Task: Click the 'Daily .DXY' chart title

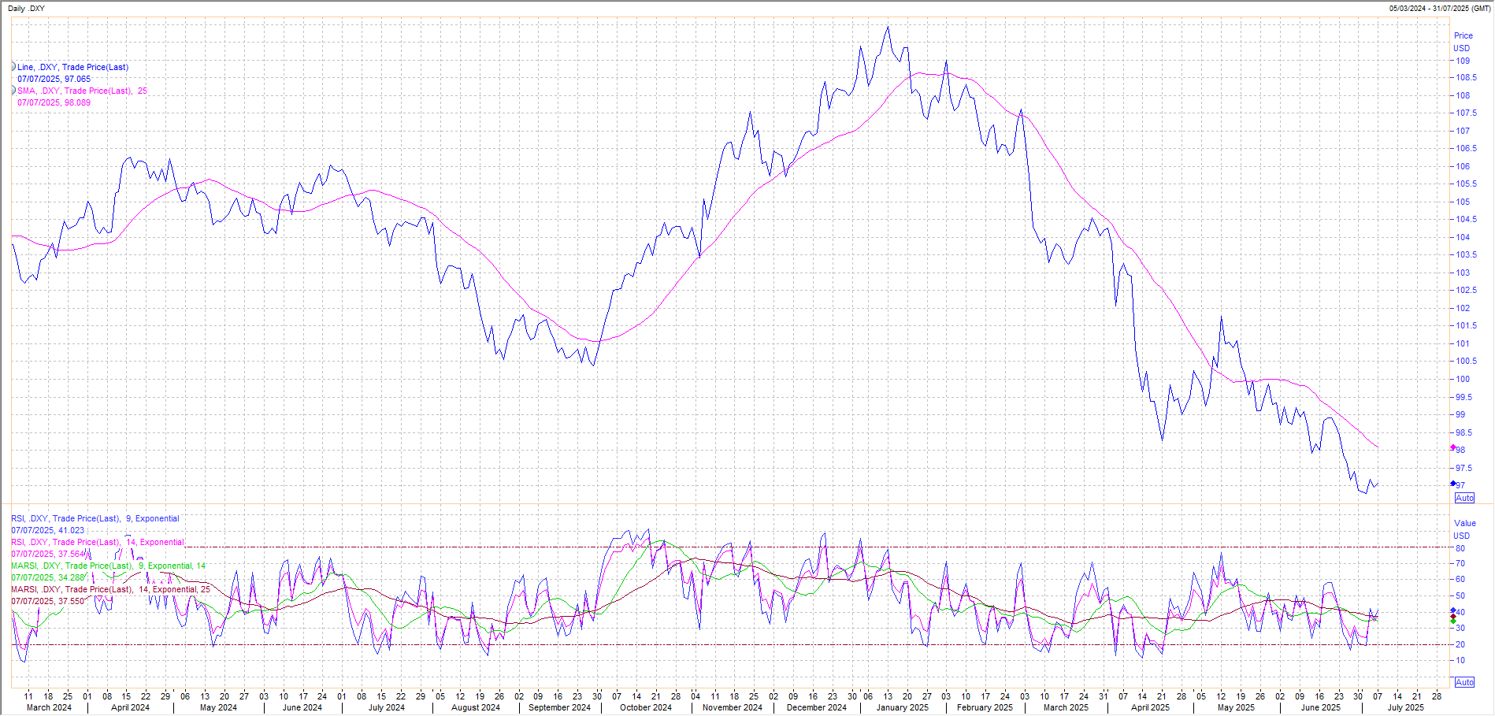Action: (26, 8)
